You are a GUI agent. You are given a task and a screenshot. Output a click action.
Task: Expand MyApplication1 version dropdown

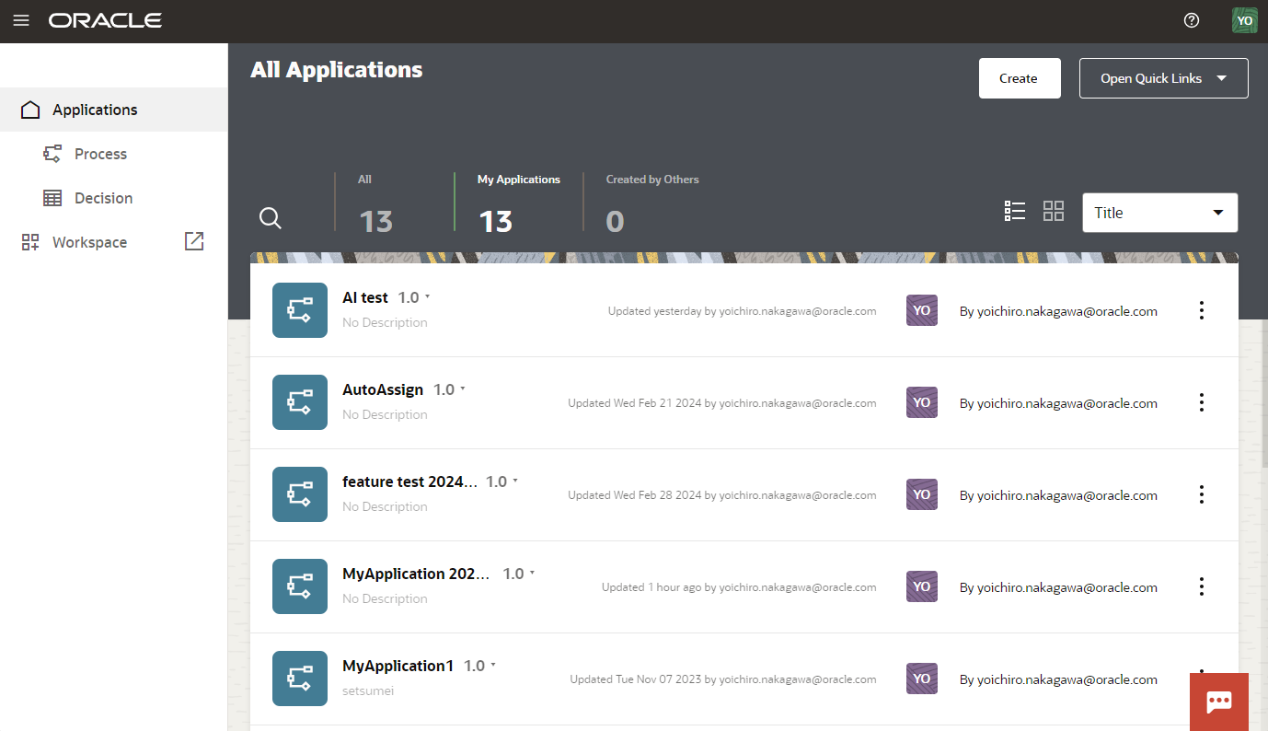coord(480,666)
